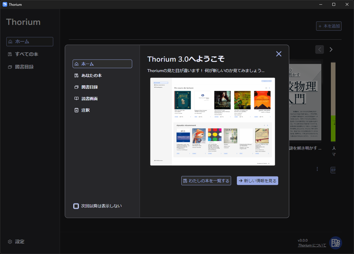Click the welcome preview screenshot image

[x=213, y=122]
